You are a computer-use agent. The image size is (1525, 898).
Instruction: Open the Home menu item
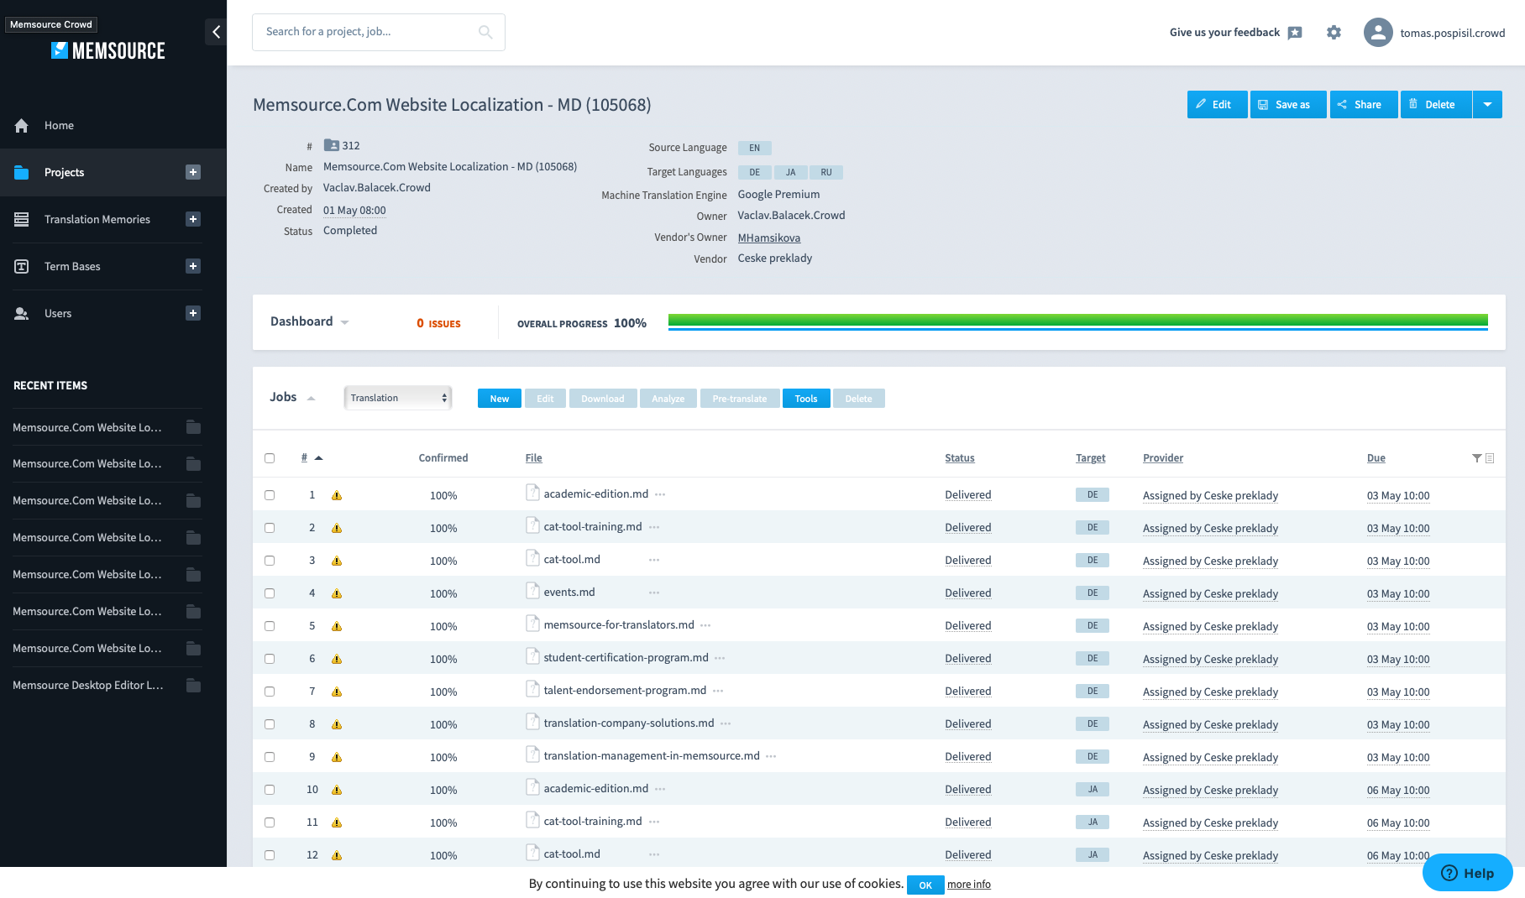click(x=59, y=125)
